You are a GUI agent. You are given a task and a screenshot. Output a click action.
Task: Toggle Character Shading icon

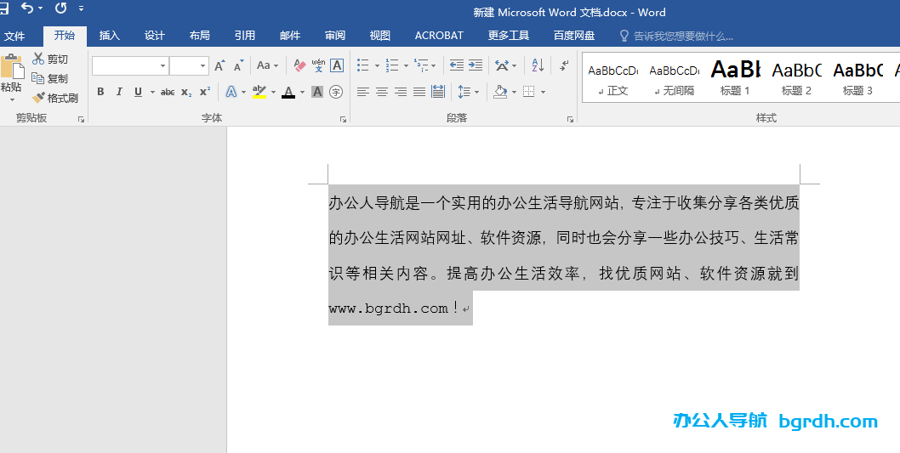(316, 92)
